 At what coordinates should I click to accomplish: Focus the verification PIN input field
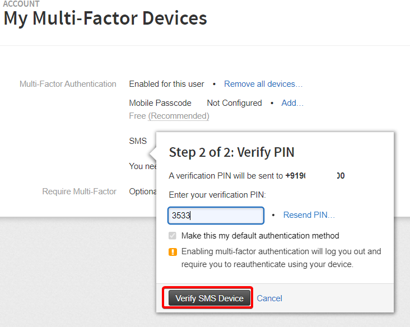point(216,216)
